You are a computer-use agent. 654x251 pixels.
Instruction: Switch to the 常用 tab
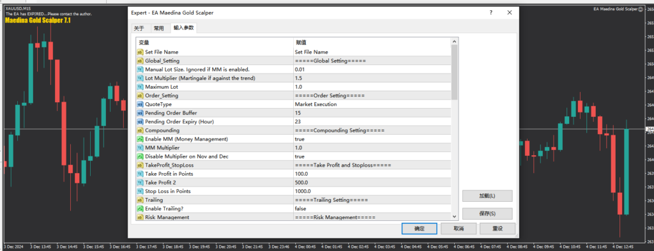159,29
